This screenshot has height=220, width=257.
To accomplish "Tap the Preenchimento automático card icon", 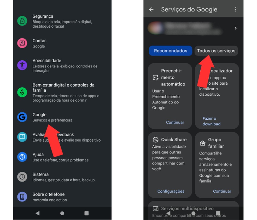I will click(x=155, y=77).
